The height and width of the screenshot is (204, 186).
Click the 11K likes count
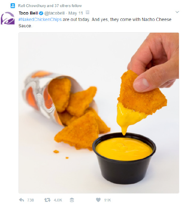pyautogui.click(x=107, y=200)
